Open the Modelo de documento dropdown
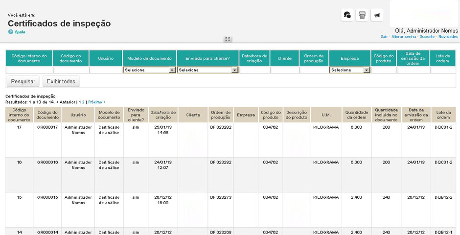 (149, 70)
